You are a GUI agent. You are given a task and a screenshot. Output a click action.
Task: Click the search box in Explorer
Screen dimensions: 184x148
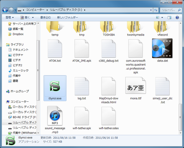click(171, 10)
